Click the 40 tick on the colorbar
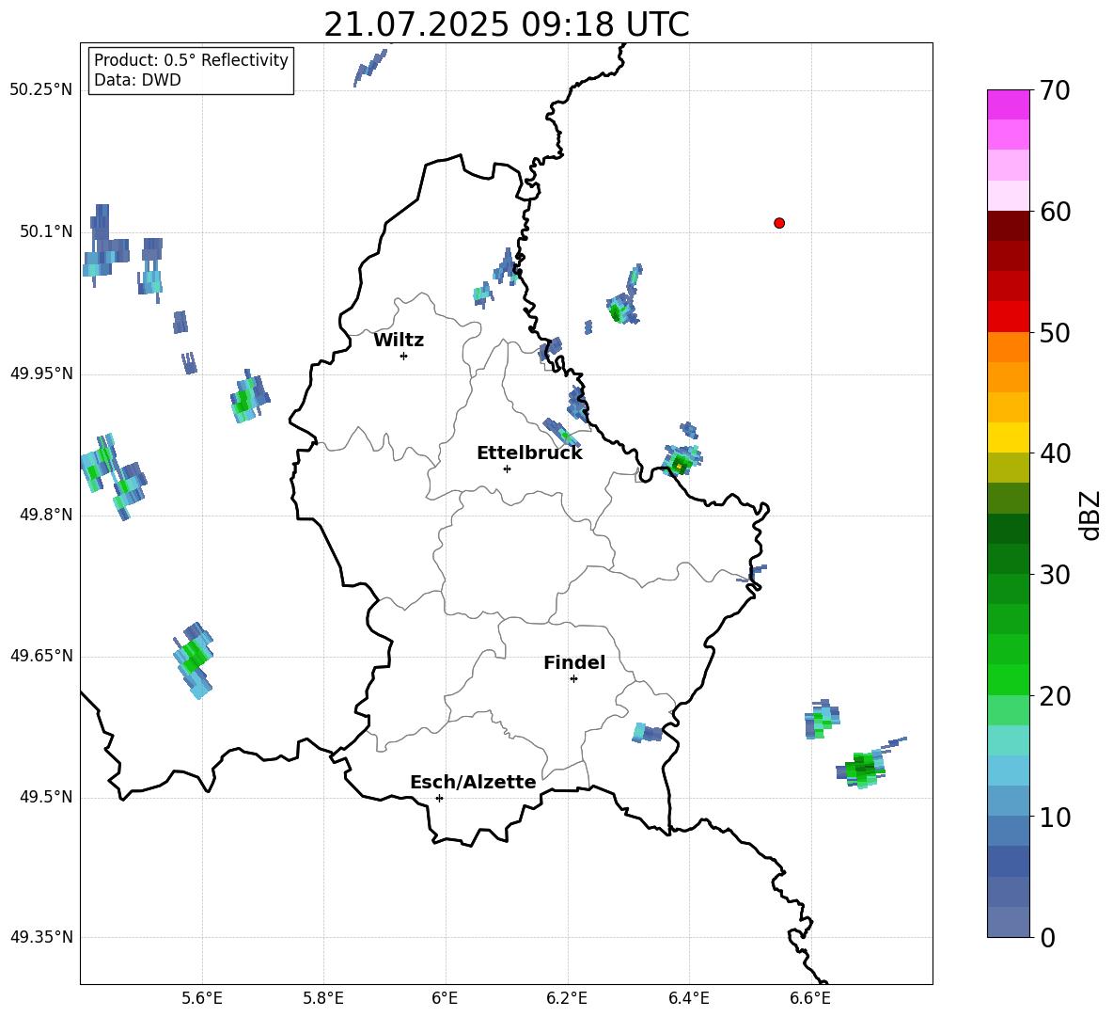 (1055, 453)
